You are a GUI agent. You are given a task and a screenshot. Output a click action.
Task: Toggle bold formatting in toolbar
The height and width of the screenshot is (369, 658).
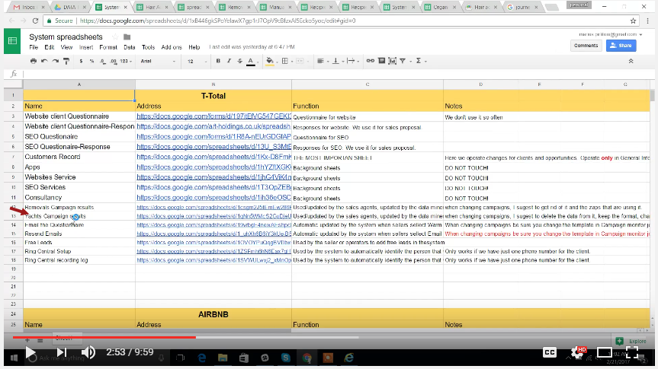218,61
